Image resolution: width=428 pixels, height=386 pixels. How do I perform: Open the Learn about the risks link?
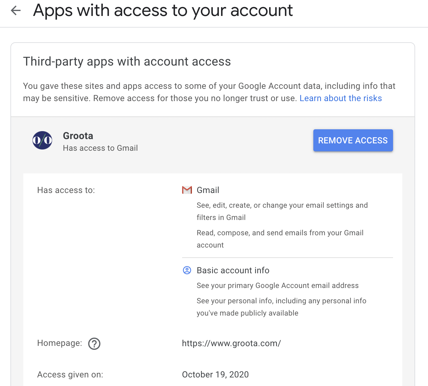pos(340,98)
